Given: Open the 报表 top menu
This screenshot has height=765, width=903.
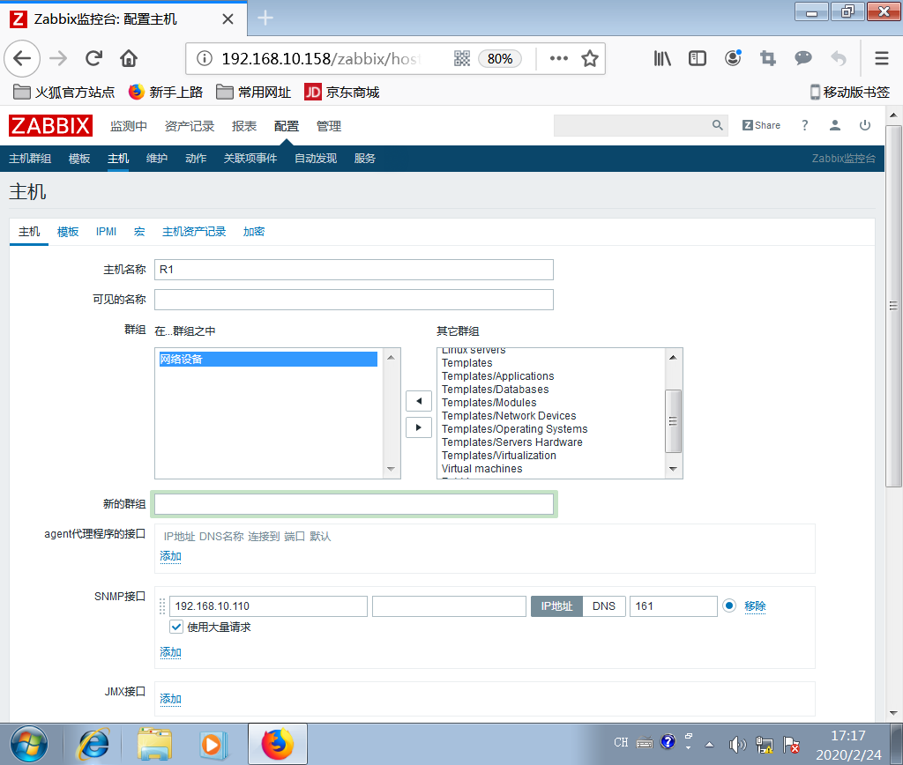Looking at the screenshot, I should [244, 126].
